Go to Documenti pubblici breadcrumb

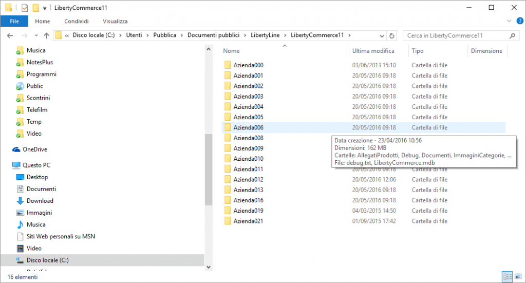213,35
